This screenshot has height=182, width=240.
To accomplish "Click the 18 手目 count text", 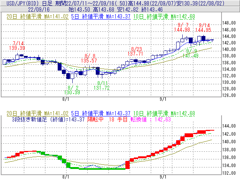I will click(x=118, y=119).
